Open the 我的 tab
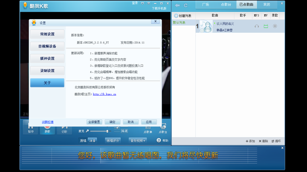 tap(266, 5)
